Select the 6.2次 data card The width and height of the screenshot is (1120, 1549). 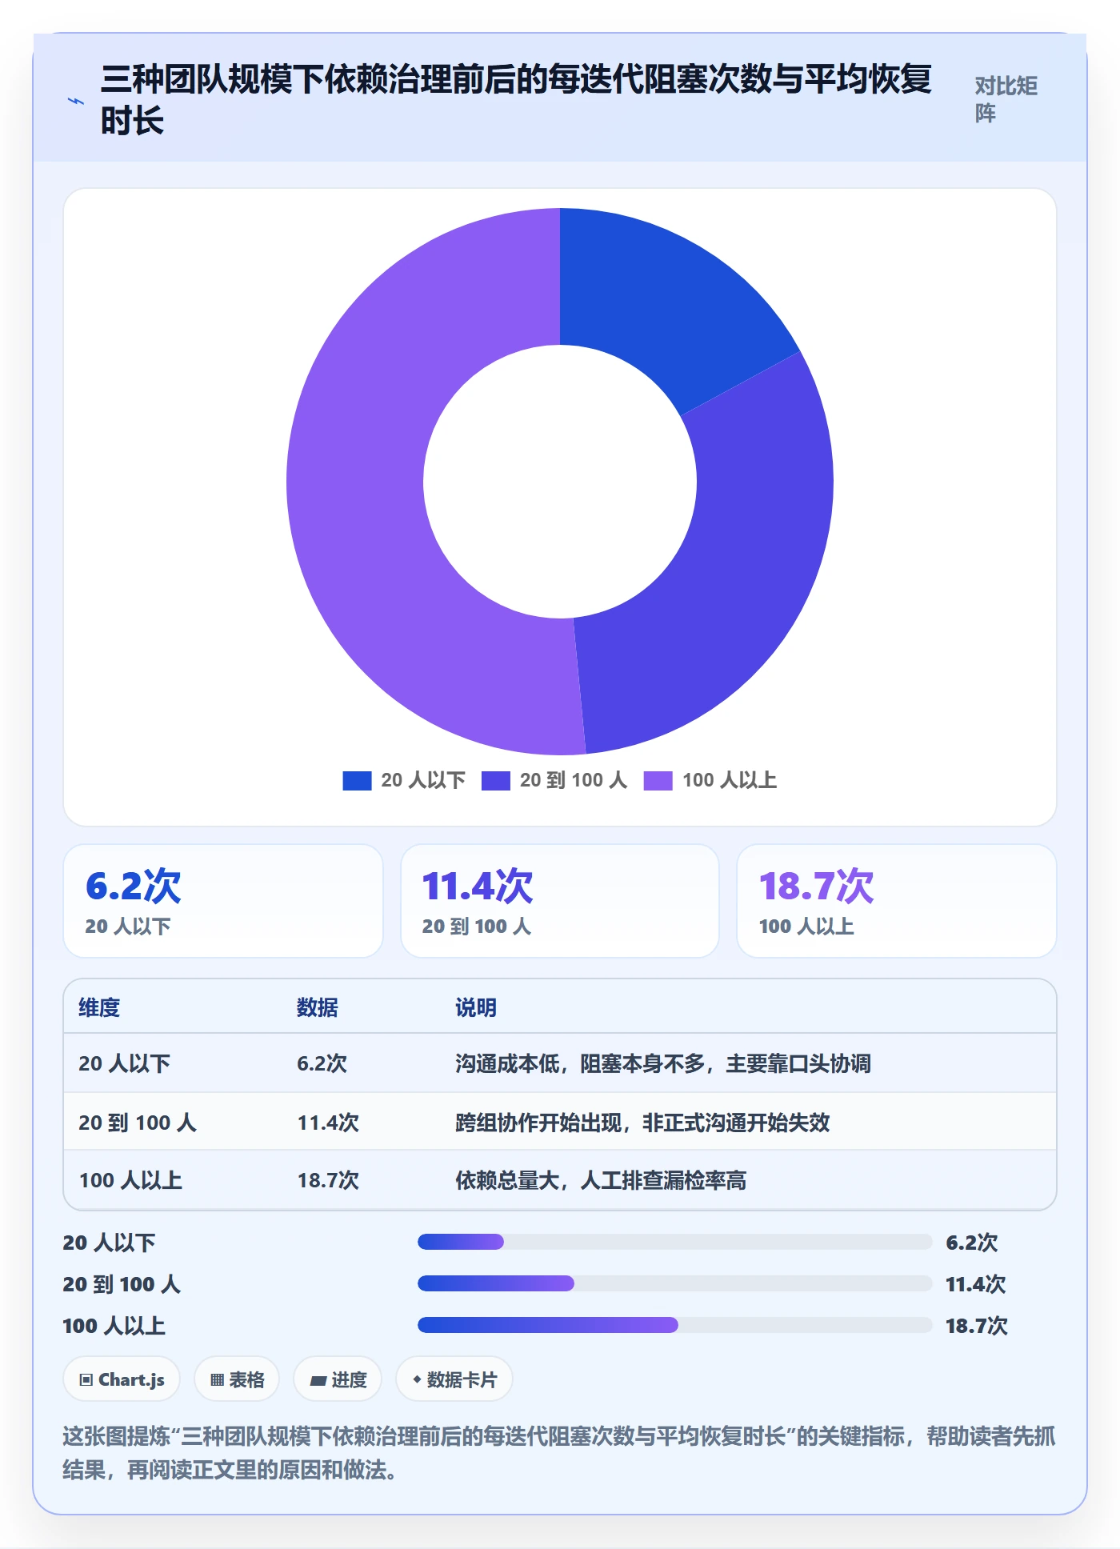[x=223, y=901]
